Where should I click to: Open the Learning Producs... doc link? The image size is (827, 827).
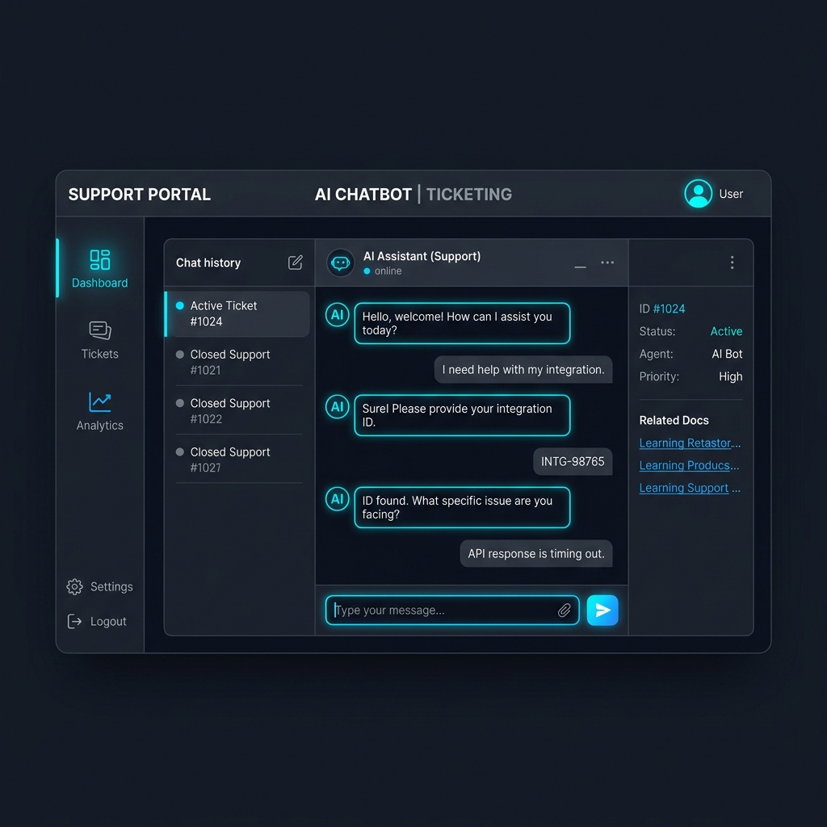coord(689,465)
